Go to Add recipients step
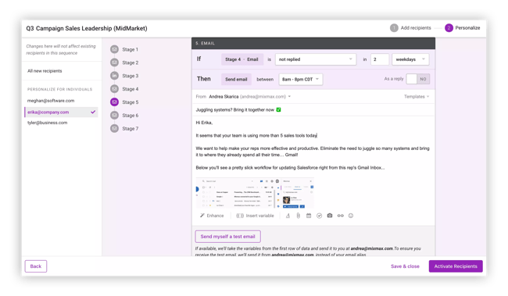The width and height of the screenshot is (508, 296). click(x=410, y=28)
